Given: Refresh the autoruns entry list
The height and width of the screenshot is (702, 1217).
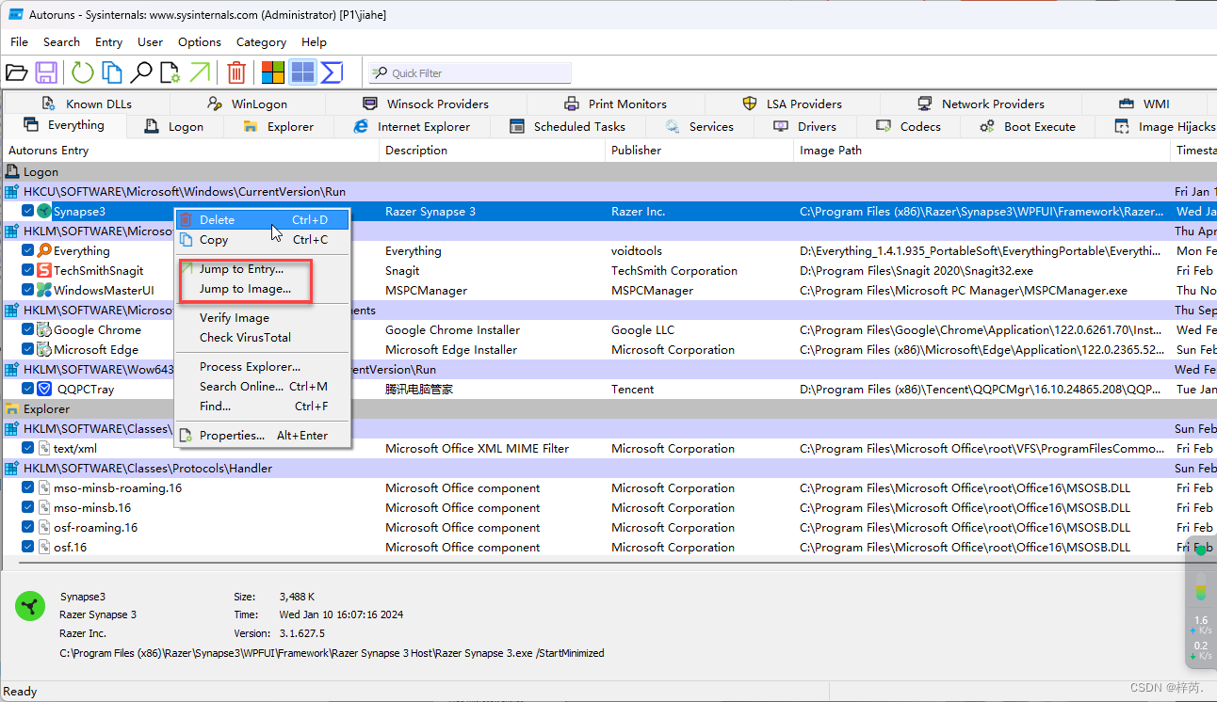Looking at the screenshot, I should coord(80,72).
